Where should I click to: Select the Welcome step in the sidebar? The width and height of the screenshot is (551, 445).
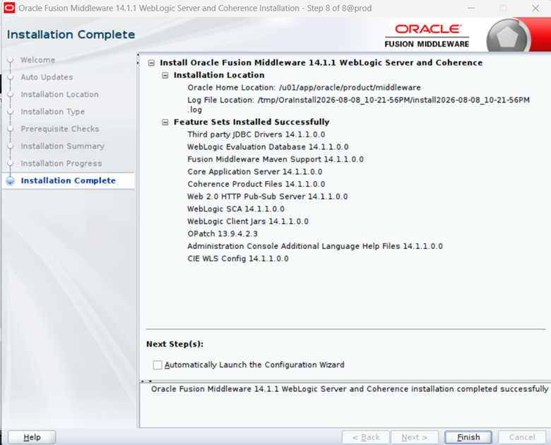tap(37, 60)
